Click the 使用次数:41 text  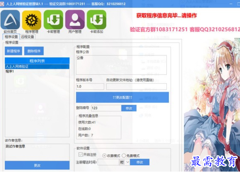[87, 122]
